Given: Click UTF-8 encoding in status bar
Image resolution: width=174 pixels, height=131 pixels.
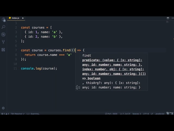Looking at the screenshot, I should pos(146,114).
